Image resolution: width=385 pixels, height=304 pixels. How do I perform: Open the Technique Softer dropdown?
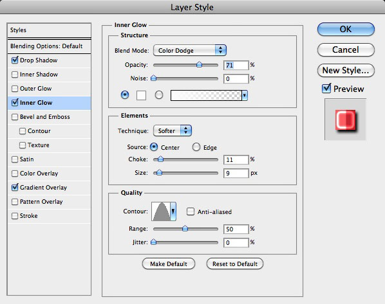[173, 130]
